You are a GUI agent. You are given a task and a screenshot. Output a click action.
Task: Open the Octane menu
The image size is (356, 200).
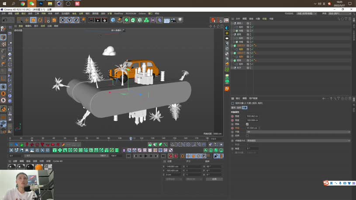142,14
